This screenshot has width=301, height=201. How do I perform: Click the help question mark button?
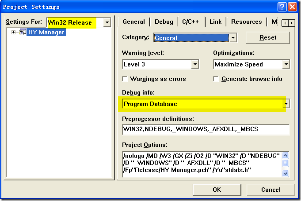coord(282,7)
